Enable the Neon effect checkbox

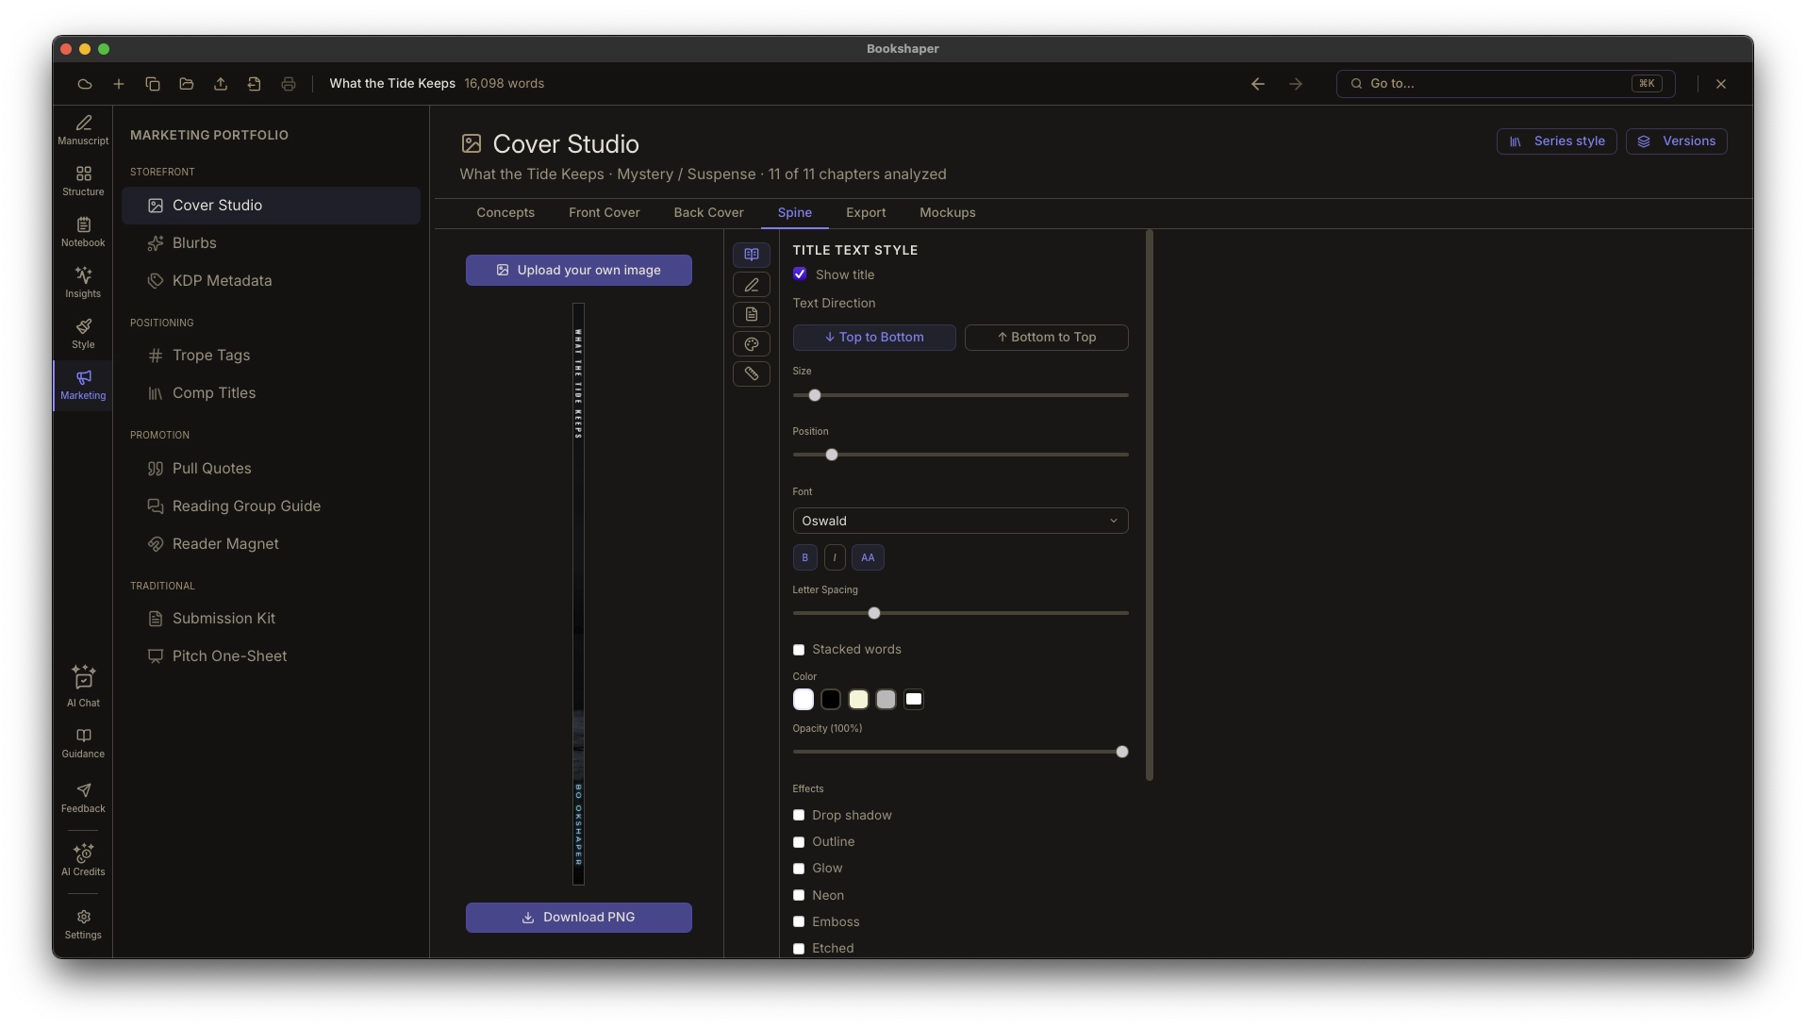point(799,896)
